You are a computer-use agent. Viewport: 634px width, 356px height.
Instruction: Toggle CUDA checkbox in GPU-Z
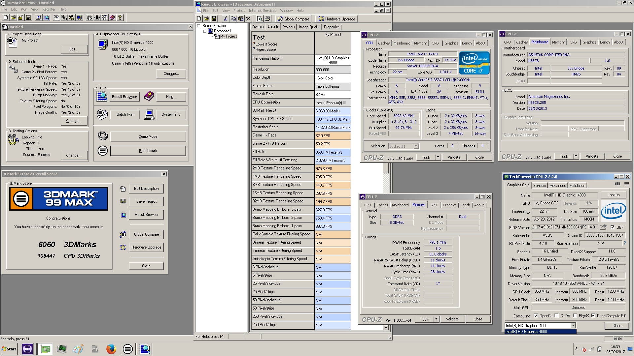(556, 316)
